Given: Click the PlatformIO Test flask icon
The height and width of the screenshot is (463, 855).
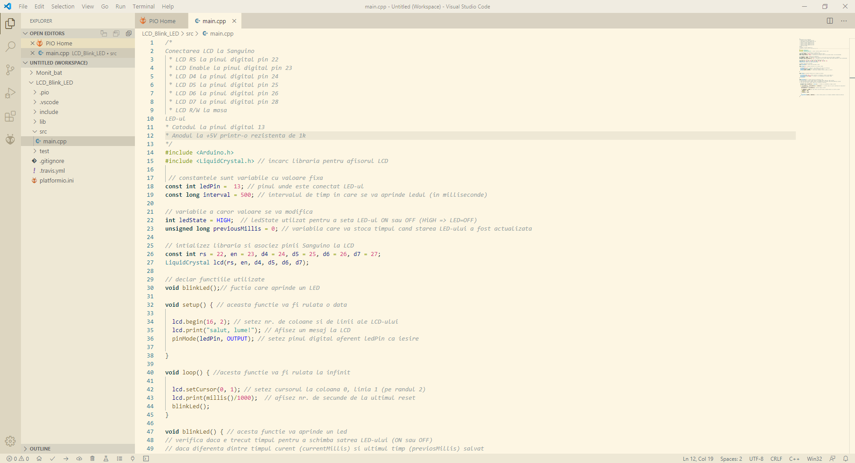Looking at the screenshot, I should click(106, 459).
